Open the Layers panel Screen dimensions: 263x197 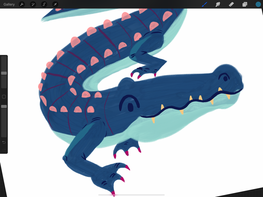[x=245, y=4]
